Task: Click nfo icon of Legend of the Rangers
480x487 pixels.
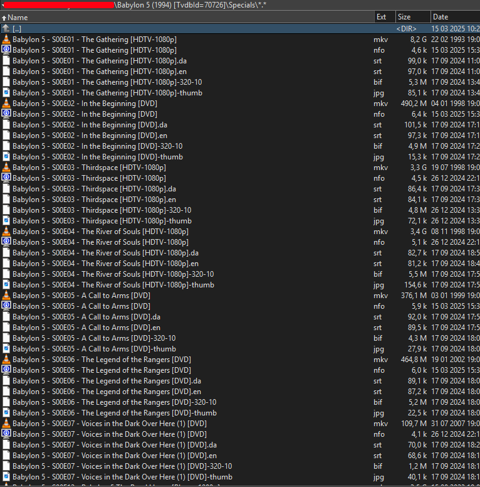Action: 6,370
